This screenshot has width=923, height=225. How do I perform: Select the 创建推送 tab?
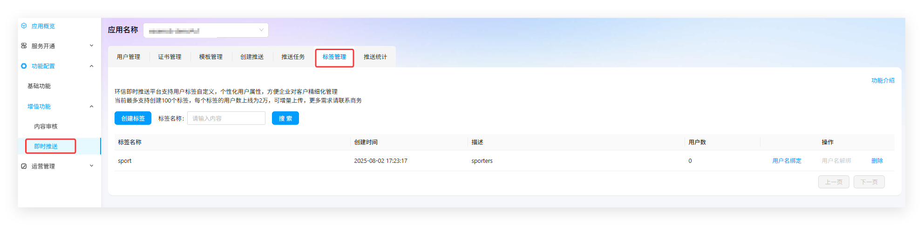252,57
